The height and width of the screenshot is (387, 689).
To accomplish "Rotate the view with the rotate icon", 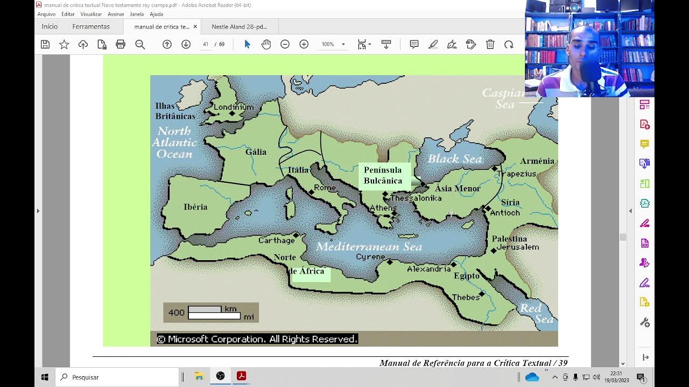I will pyautogui.click(x=509, y=44).
